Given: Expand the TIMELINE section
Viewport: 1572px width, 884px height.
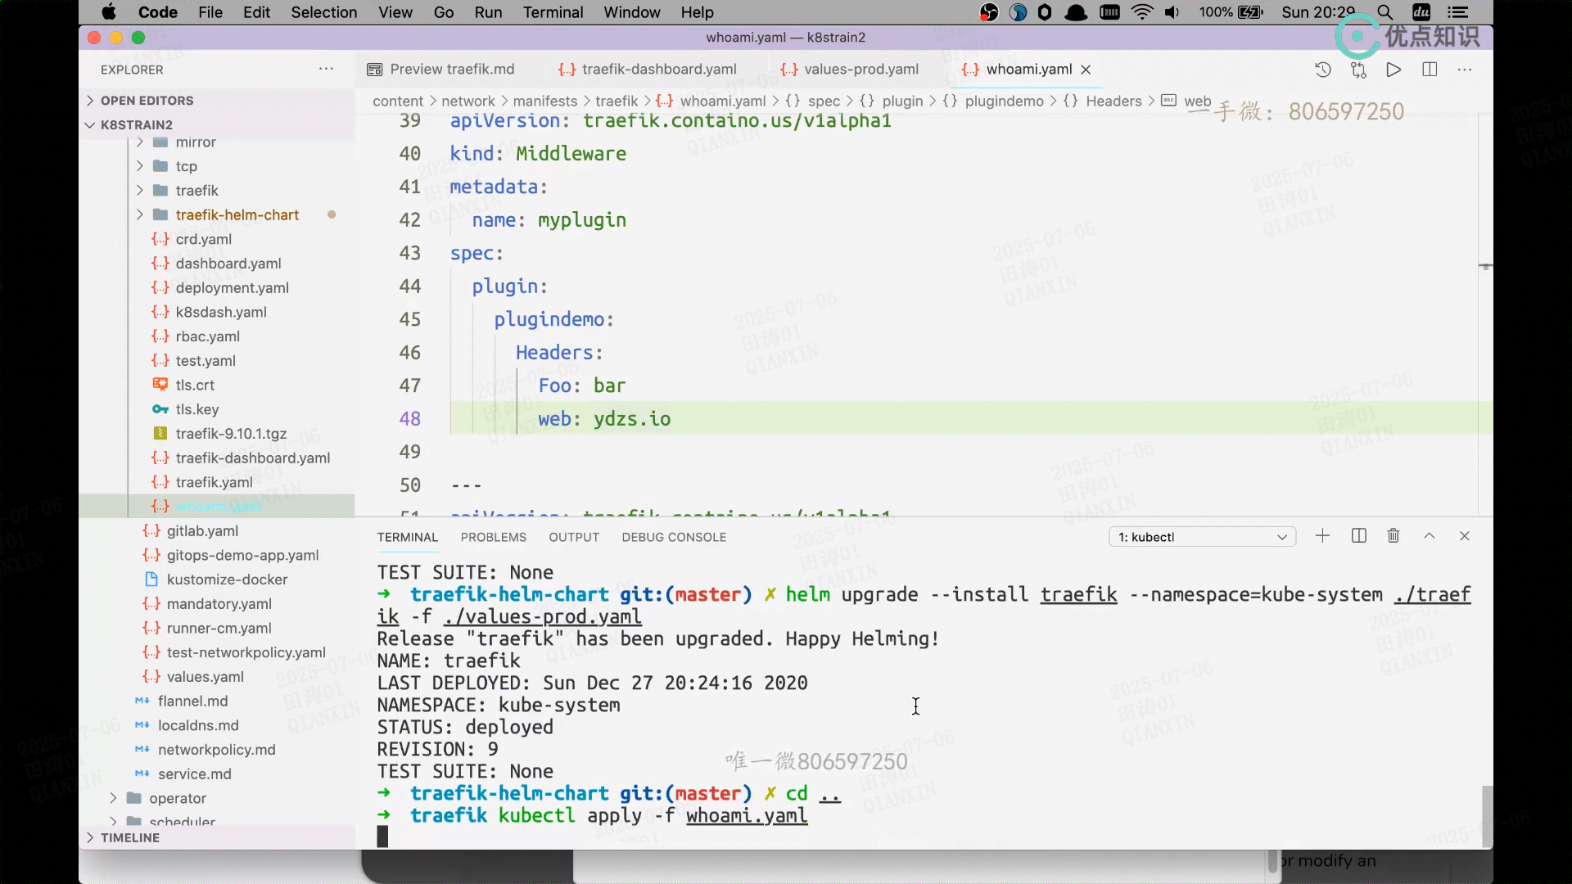Looking at the screenshot, I should pos(129,837).
